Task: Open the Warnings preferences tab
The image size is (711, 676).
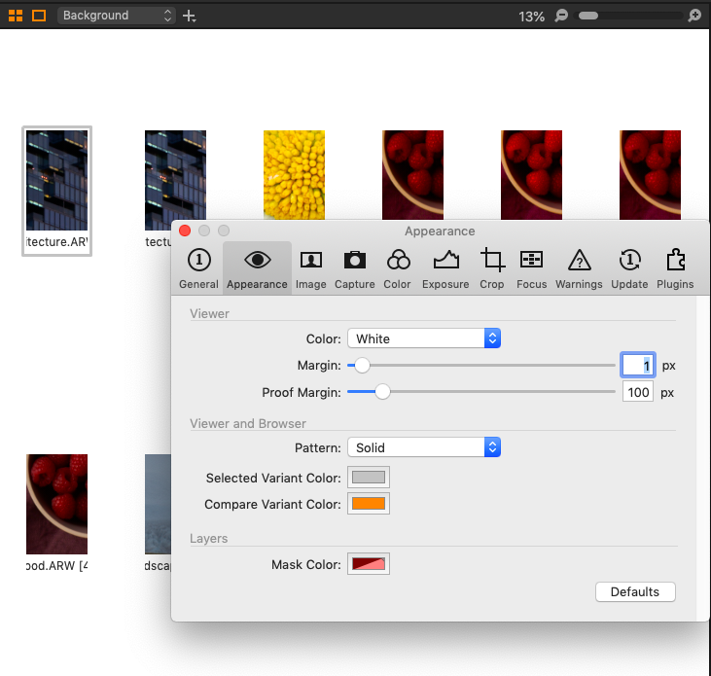Action: pos(579,268)
